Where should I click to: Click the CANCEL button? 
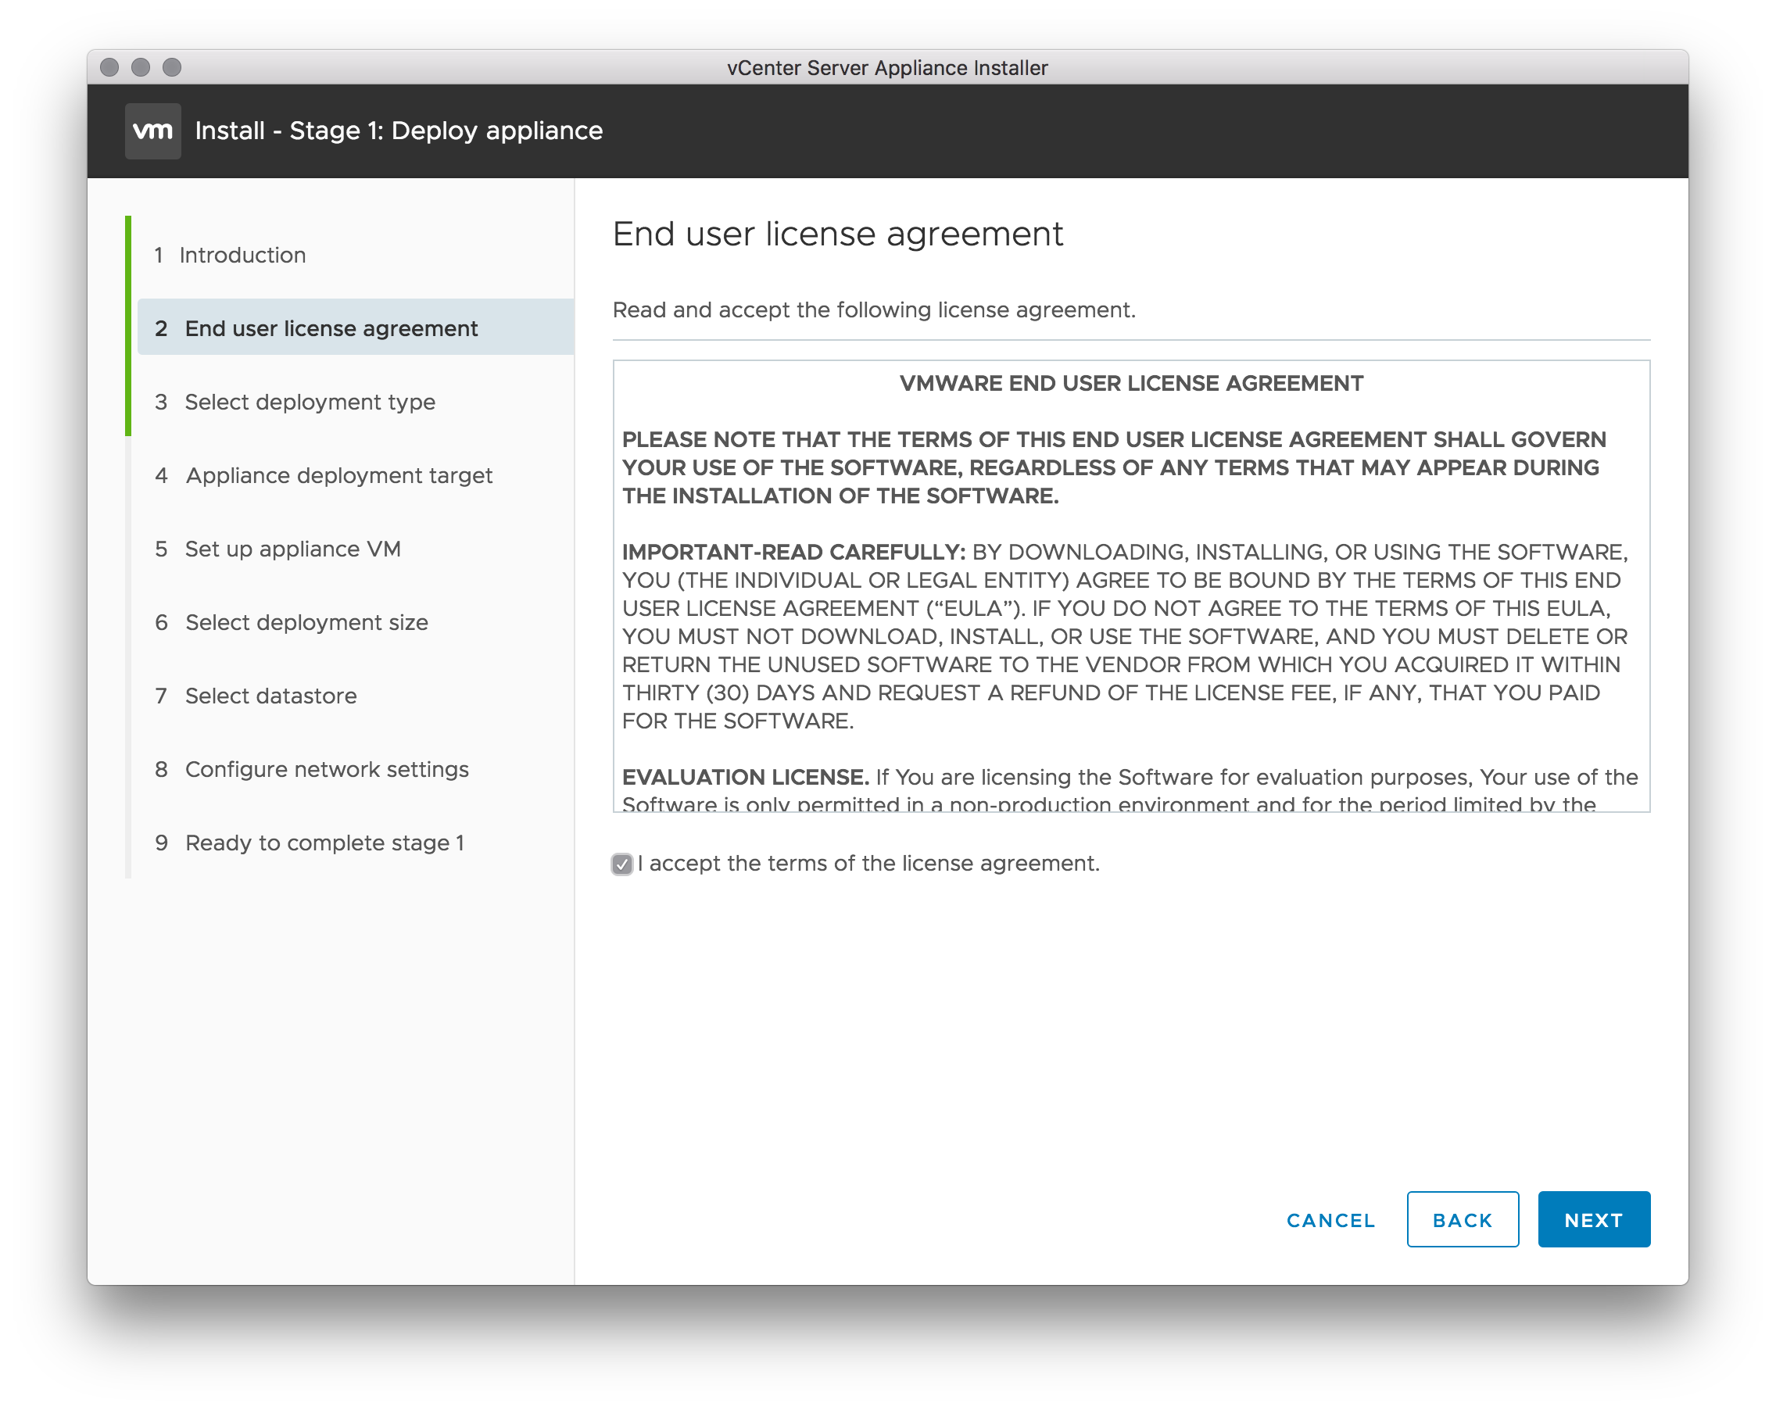coord(1331,1220)
